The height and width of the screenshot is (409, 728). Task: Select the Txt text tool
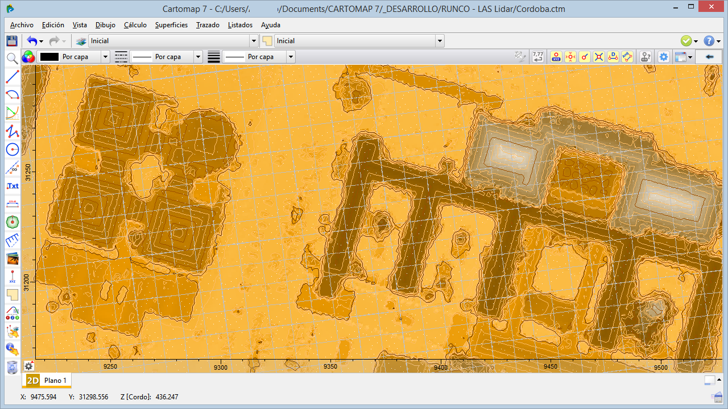(12, 186)
